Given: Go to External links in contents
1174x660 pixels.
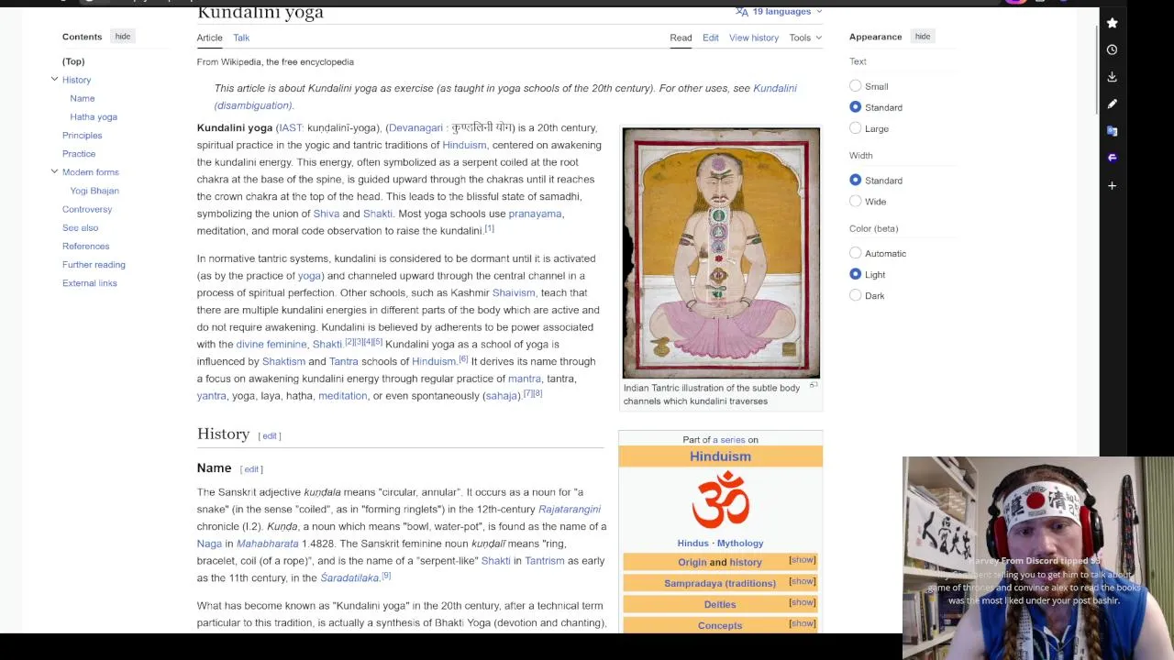Looking at the screenshot, I should tap(90, 282).
